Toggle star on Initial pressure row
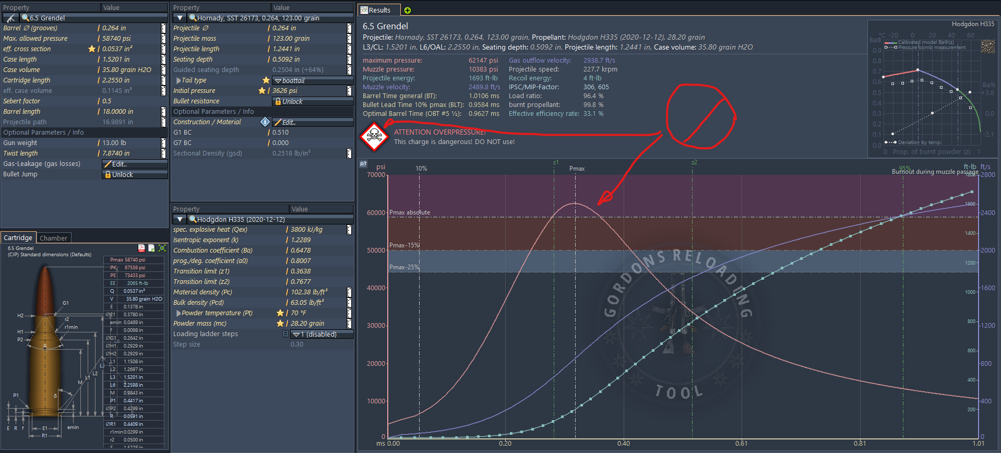 tap(262, 91)
